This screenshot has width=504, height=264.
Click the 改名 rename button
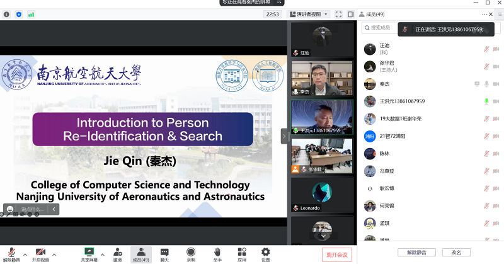point(456,253)
